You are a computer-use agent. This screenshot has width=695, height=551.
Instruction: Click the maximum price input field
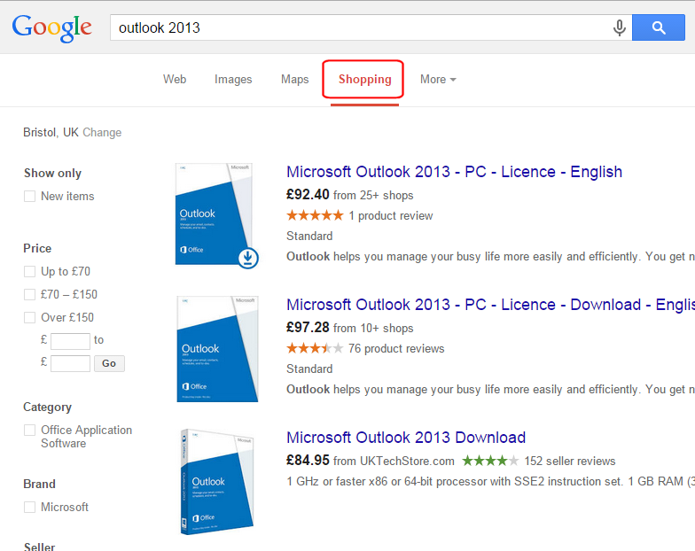(x=71, y=363)
